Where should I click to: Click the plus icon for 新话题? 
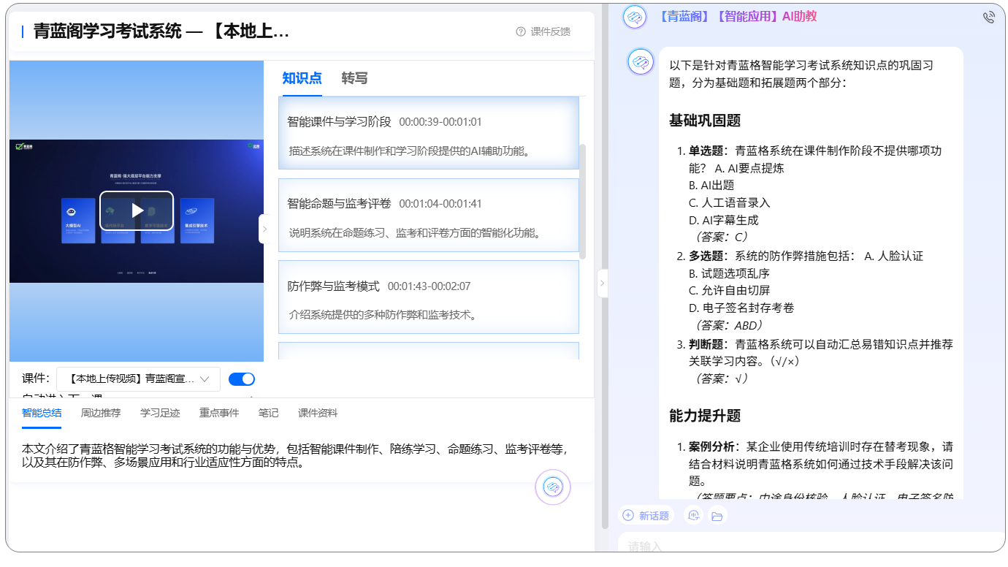(x=628, y=516)
